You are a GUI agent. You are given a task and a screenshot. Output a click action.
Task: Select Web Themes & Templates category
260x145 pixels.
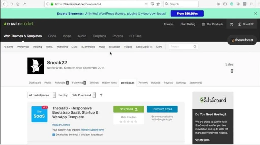pyautogui.click(x=23, y=36)
